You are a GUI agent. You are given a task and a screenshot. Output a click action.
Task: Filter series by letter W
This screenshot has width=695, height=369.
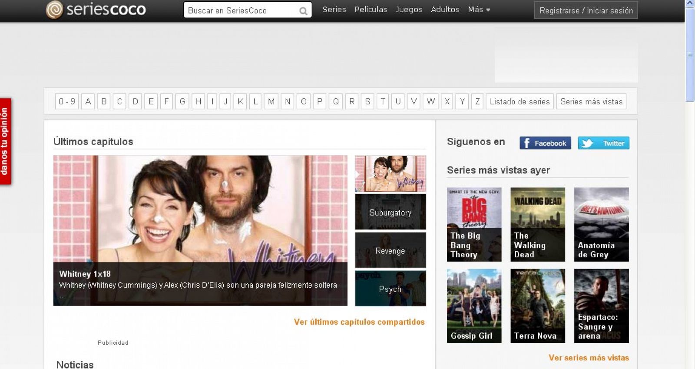point(431,102)
